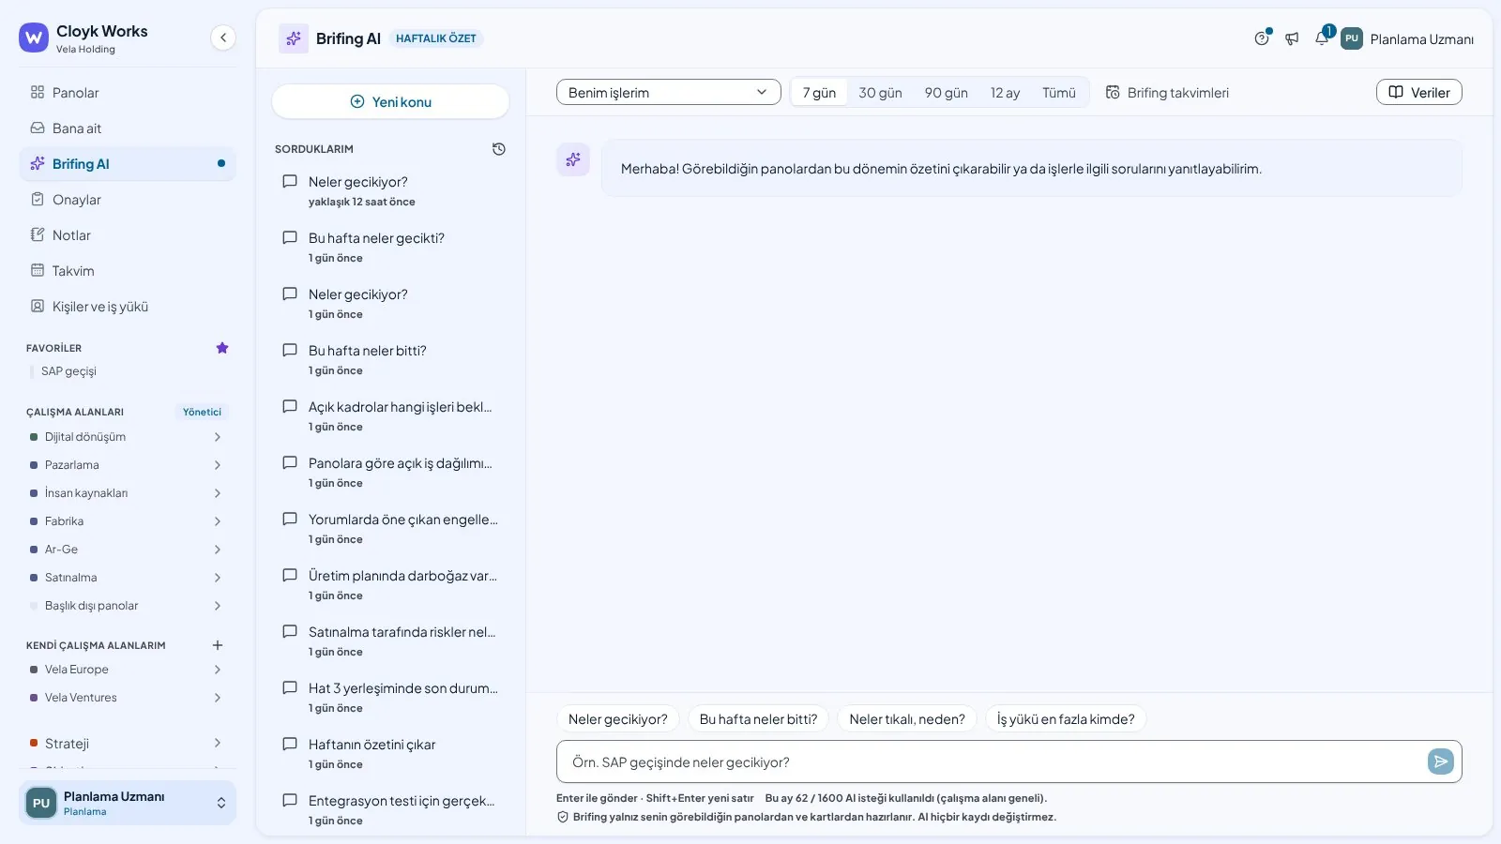Start a new topic with Yeni konu
1501x844 pixels.
390,101
